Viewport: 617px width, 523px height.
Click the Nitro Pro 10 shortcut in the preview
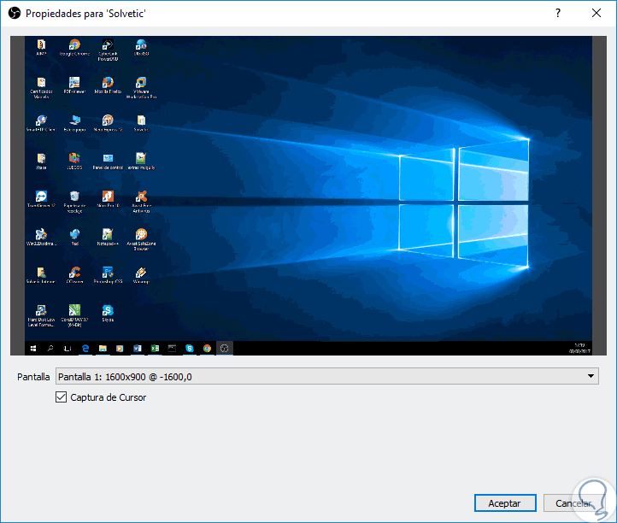tap(108, 199)
